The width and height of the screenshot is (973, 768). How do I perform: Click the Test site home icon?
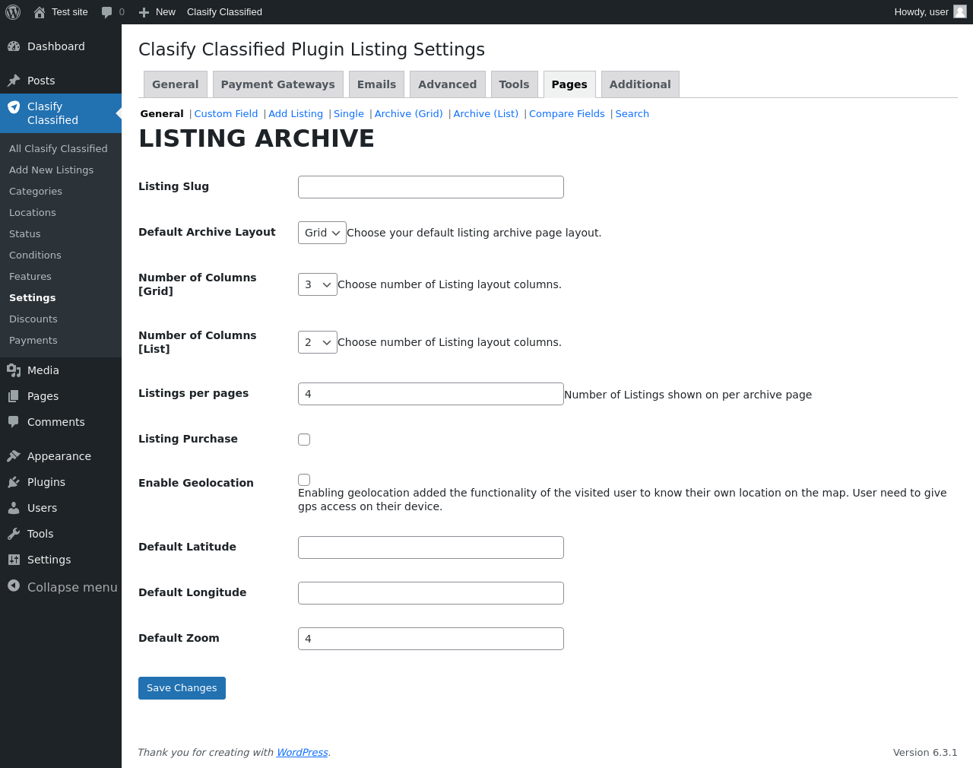40,12
